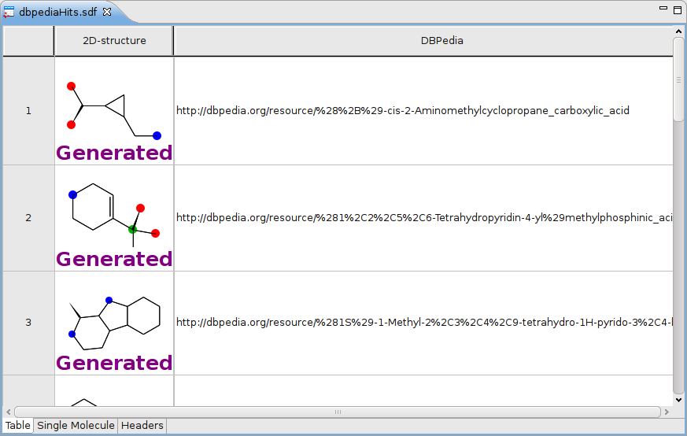Click the horizontal scrollbar right arrow
Screen dimensions: 687x436
[x=667, y=412]
